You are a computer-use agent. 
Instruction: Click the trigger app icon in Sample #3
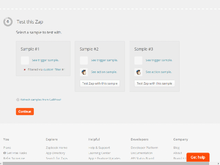(138, 60)
